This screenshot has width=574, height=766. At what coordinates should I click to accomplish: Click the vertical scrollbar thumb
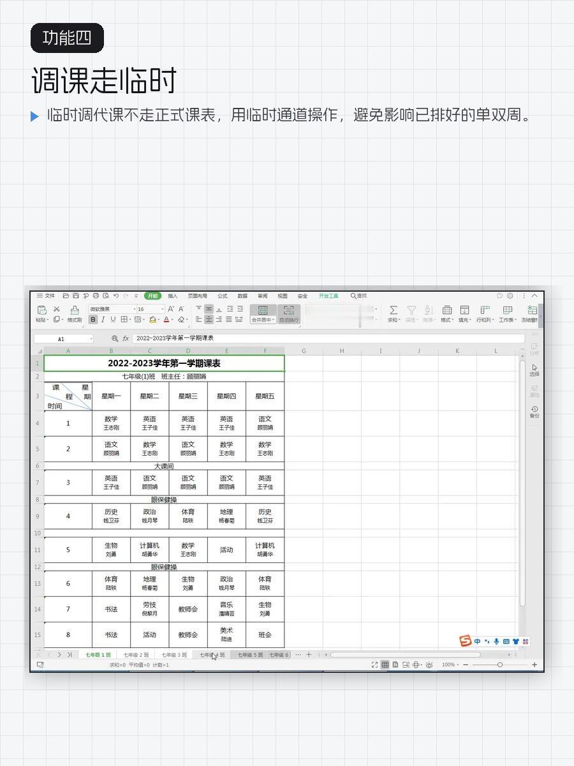522,483
